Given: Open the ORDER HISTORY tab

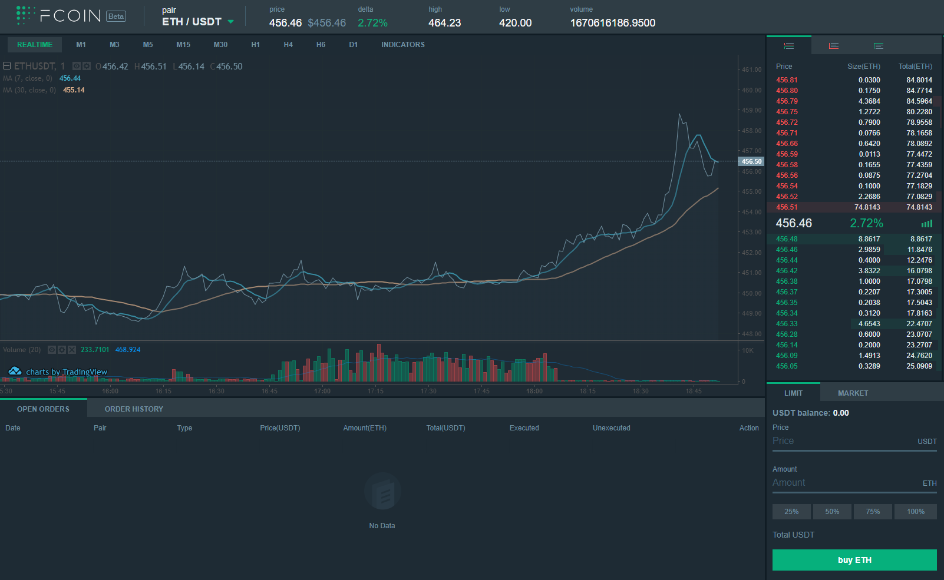Looking at the screenshot, I should pyautogui.click(x=134, y=409).
